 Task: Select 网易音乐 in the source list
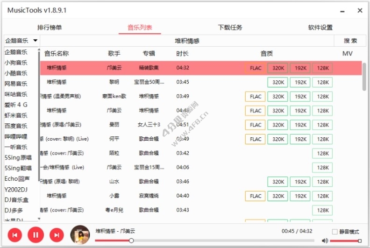point(16,84)
